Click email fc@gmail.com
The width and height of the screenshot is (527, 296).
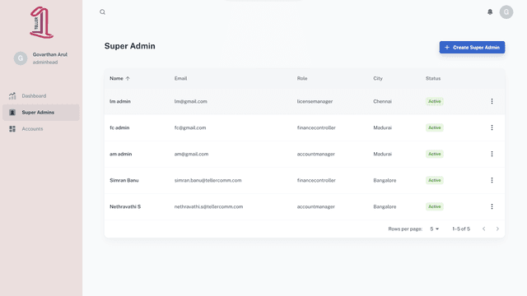click(x=190, y=127)
